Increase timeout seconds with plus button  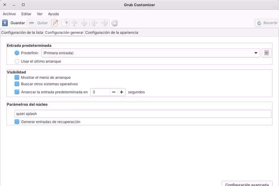(121, 92)
